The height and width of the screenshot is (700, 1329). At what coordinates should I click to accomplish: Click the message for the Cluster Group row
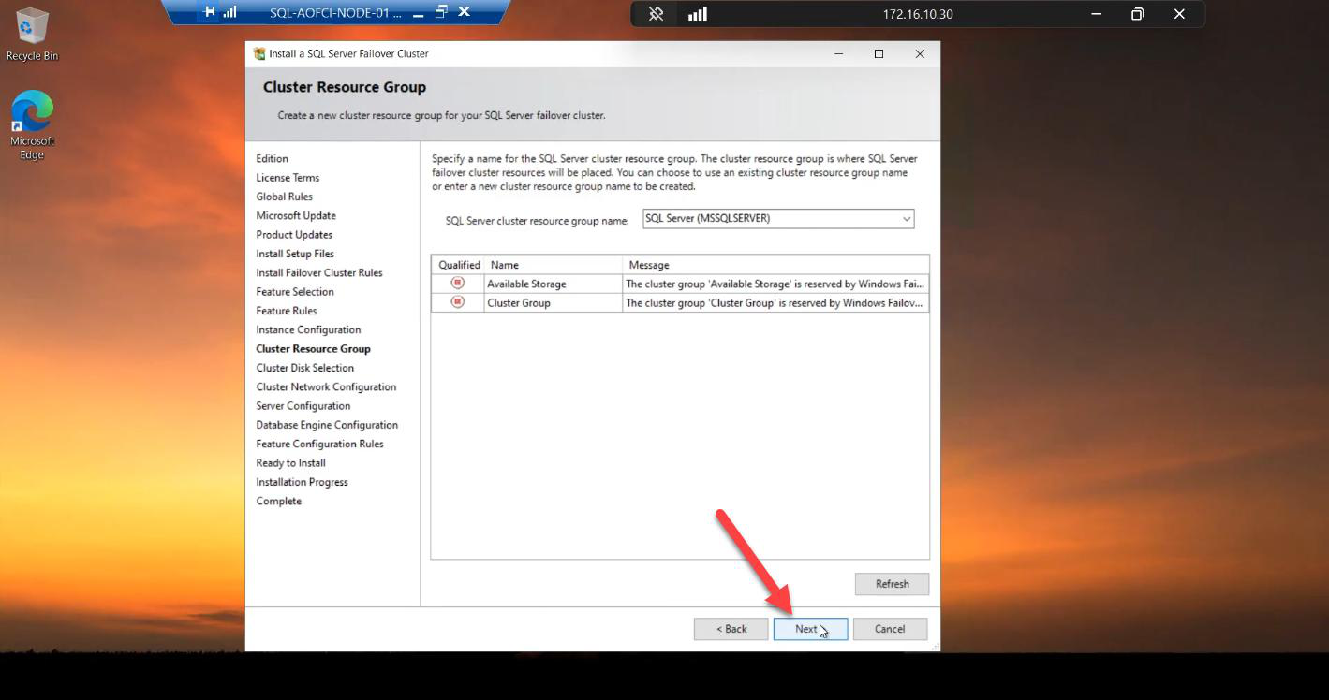click(x=775, y=302)
